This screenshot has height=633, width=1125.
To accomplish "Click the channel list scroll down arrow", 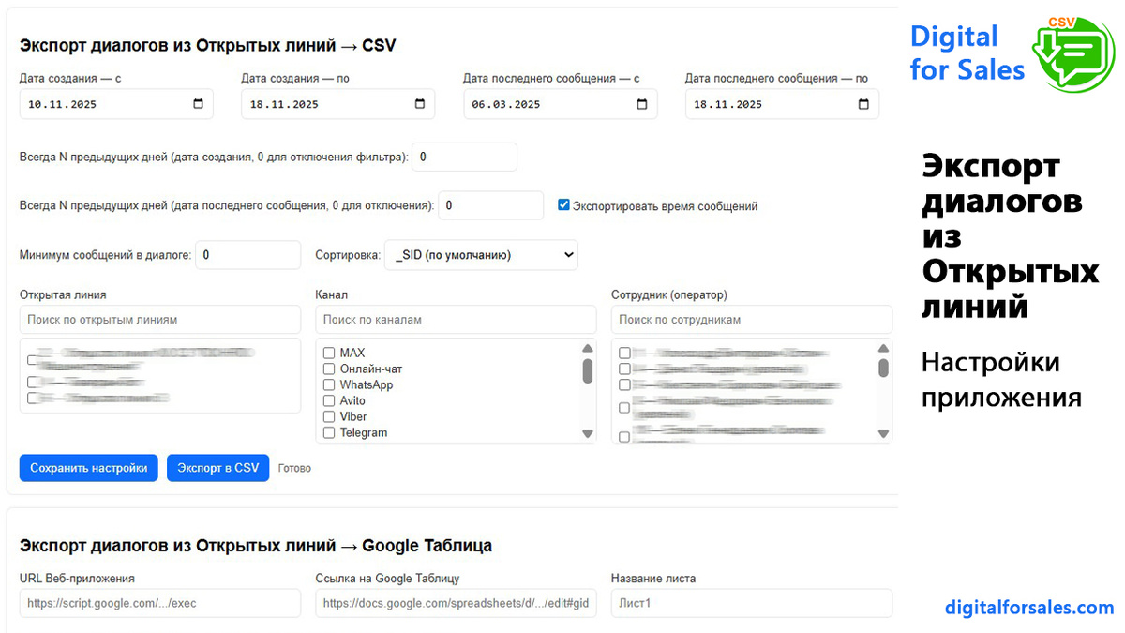I will coord(588,433).
